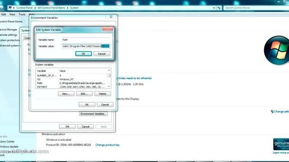Click Cancel in System Properties dialog
The height and width of the screenshot is (162, 289).
coord(85,126)
